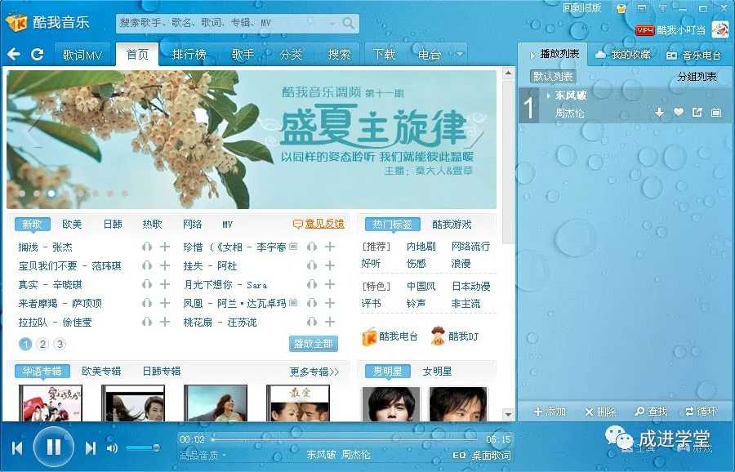Click 添加 to add songs
The height and width of the screenshot is (472, 735).
(x=550, y=412)
